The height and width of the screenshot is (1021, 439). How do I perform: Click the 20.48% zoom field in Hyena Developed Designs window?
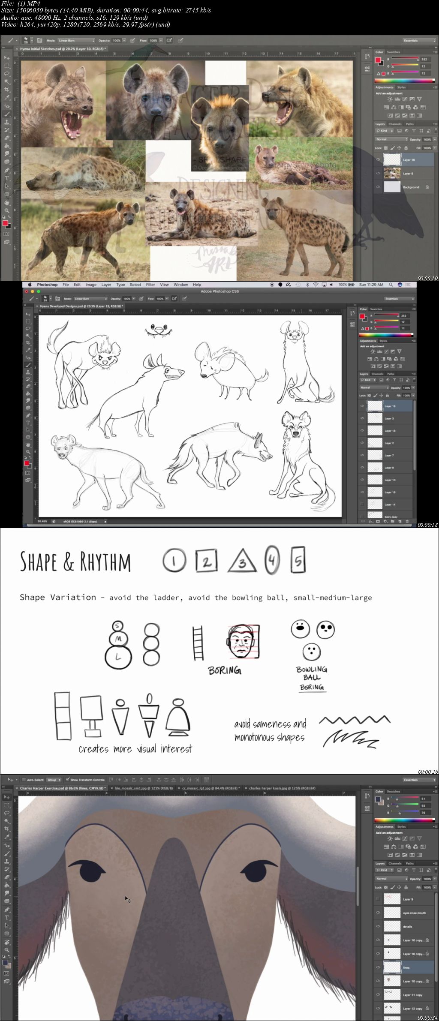coord(42,522)
